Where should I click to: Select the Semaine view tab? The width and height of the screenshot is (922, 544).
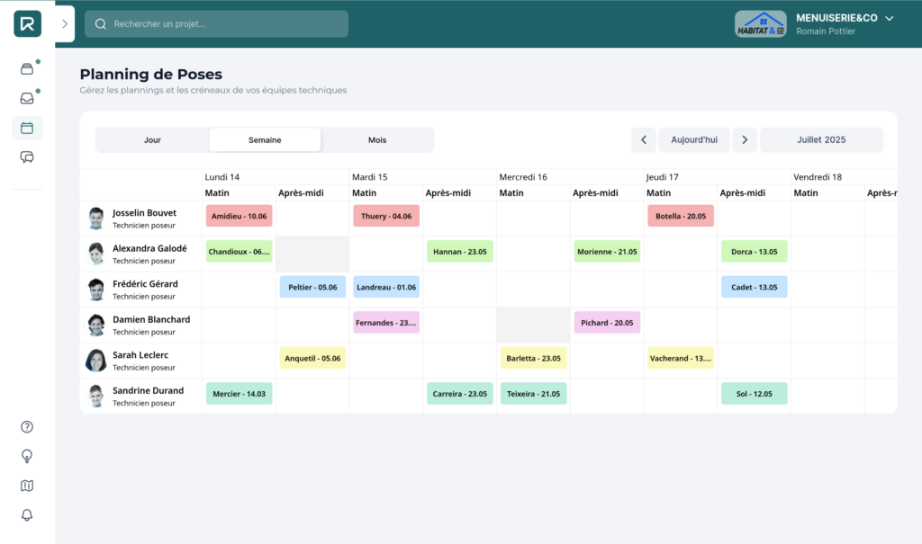coord(265,140)
